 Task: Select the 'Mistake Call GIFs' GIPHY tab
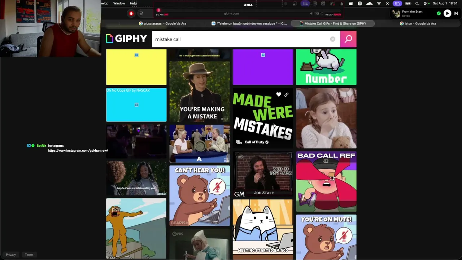[x=333, y=23]
